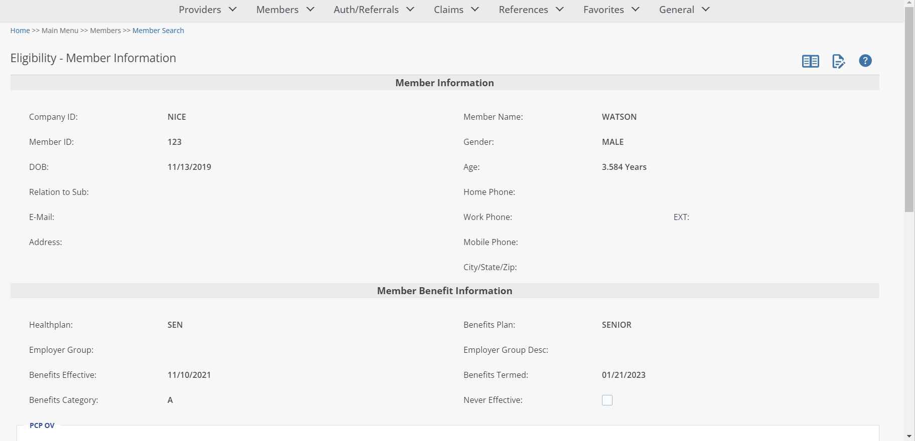This screenshot has width=915, height=441.
Task: Open the Providers menu
Action: pyautogui.click(x=200, y=10)
